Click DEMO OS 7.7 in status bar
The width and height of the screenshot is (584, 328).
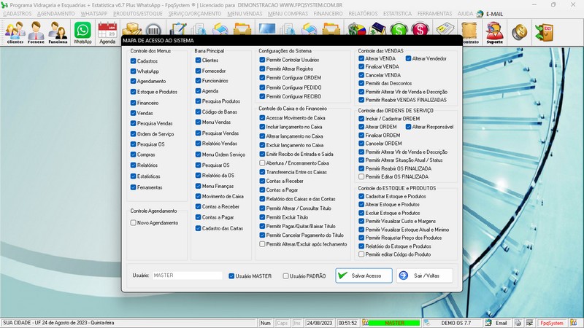coord(456,323)
